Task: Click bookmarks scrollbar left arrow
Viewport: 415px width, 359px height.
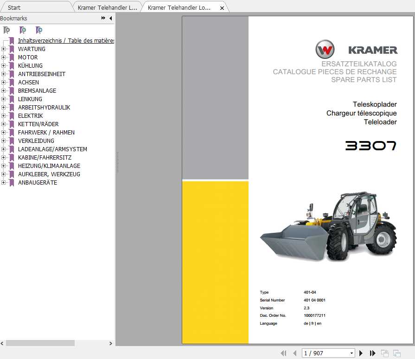Action: pyautogui.click(x=2, y=343)
